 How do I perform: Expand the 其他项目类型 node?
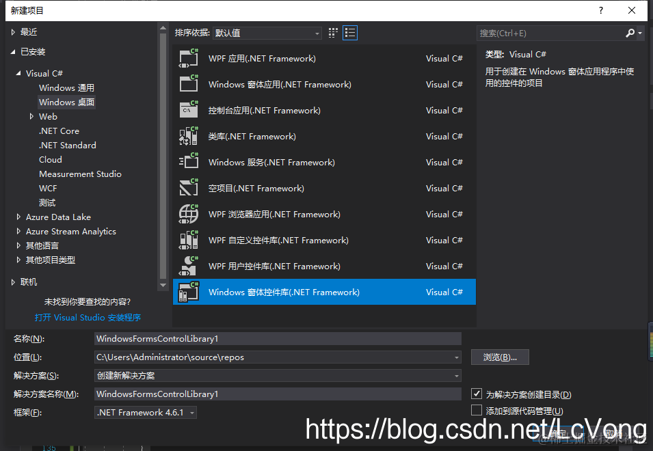click(x=18, y=260)
